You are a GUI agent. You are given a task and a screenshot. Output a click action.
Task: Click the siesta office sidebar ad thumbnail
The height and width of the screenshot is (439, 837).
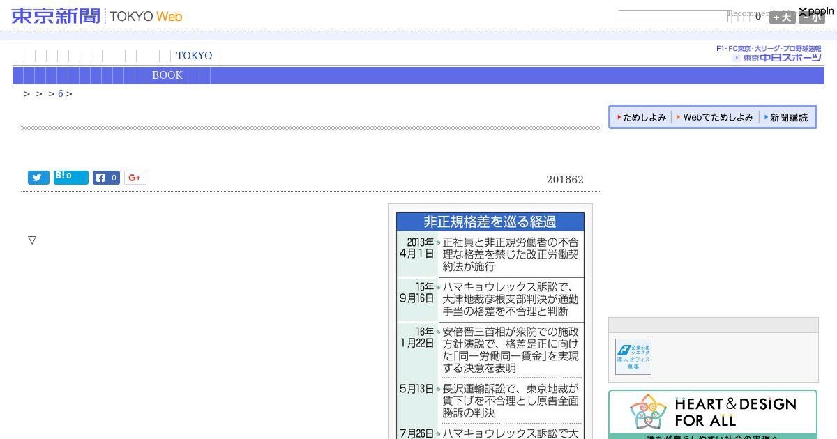tap(633, 357)
